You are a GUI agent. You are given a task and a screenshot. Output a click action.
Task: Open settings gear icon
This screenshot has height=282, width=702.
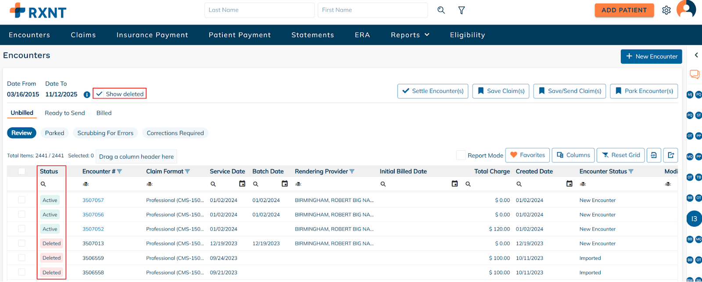click(666, 10)
